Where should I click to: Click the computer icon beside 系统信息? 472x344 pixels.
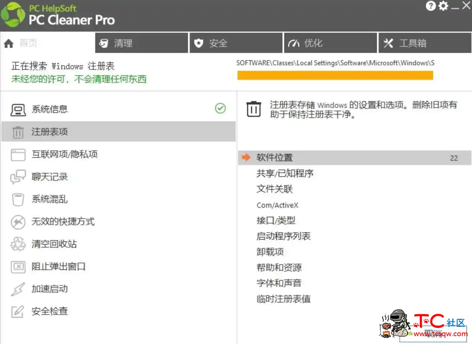coord(18,110)
